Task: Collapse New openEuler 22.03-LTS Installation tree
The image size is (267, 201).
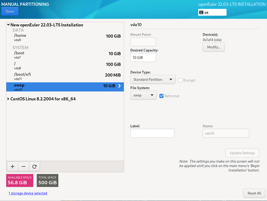Action: coord(8,25)
